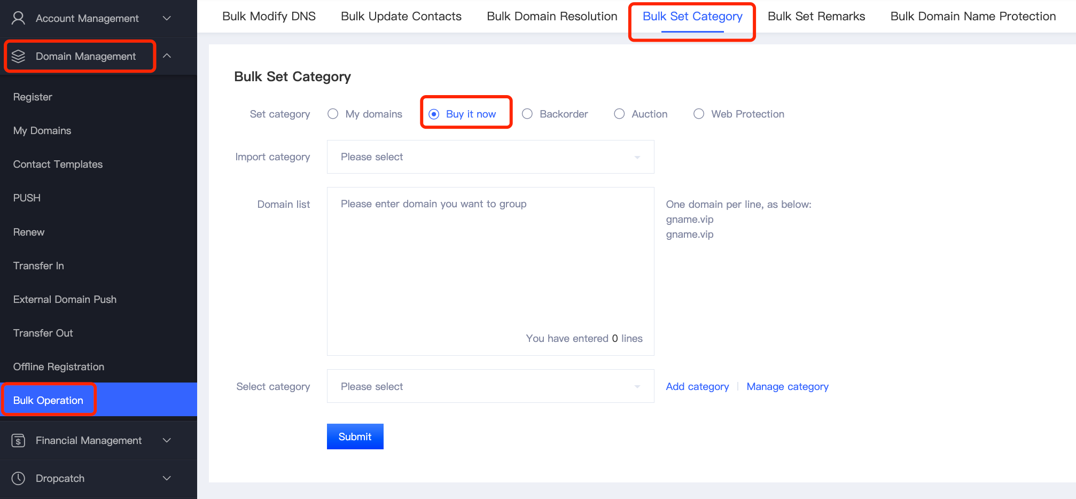Click the Financial Management dollar icon
The width and height of the screenshot is (1076, 499).
(x=18, y=440)
